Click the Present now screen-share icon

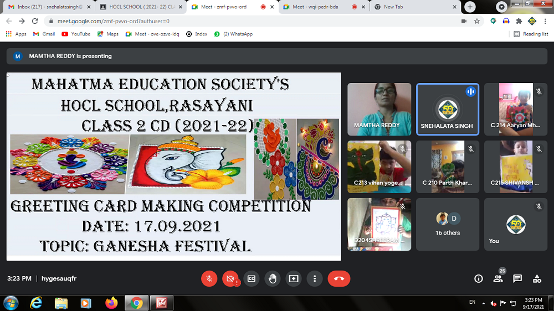[x=293, y=279]
